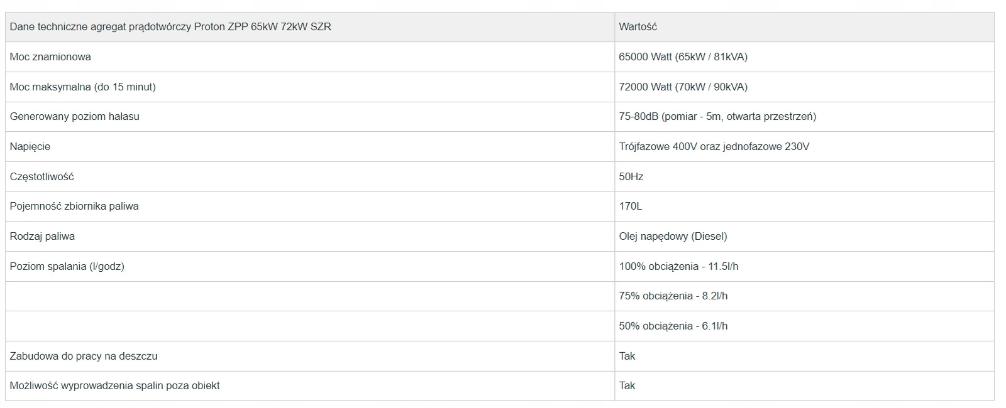Select the '75-80dB' noise level value

pyautogui.click(x=717, y=117)
